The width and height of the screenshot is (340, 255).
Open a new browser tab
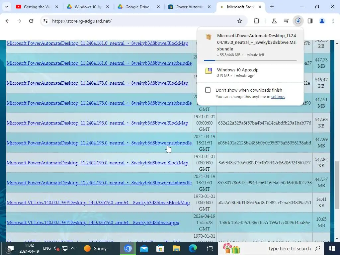pos(272,7)
